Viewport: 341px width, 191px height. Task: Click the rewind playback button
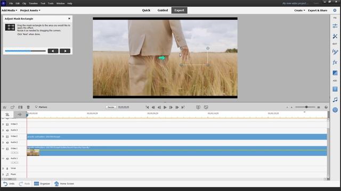click(x=153, y=107)
